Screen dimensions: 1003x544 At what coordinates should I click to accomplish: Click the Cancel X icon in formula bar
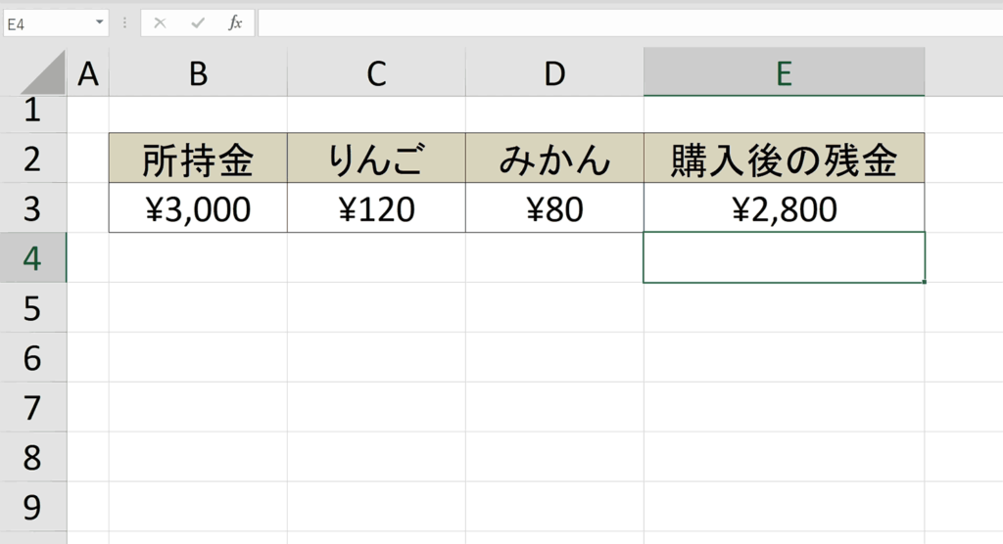click(x=161, y=23)
